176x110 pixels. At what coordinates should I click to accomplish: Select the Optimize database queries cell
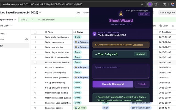coord(58,98)
